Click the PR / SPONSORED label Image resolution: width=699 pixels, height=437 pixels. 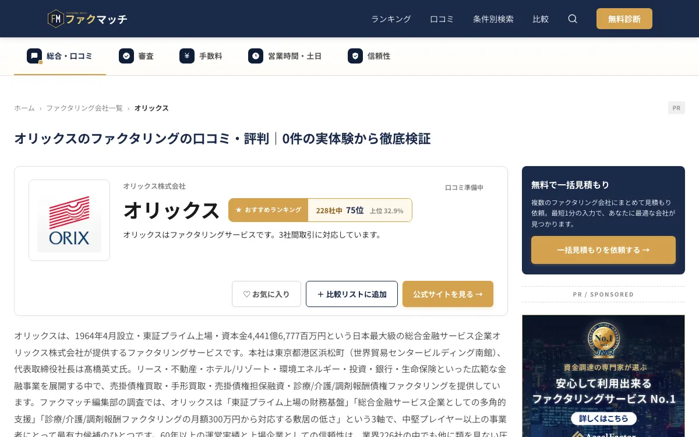tap(603, 294)
